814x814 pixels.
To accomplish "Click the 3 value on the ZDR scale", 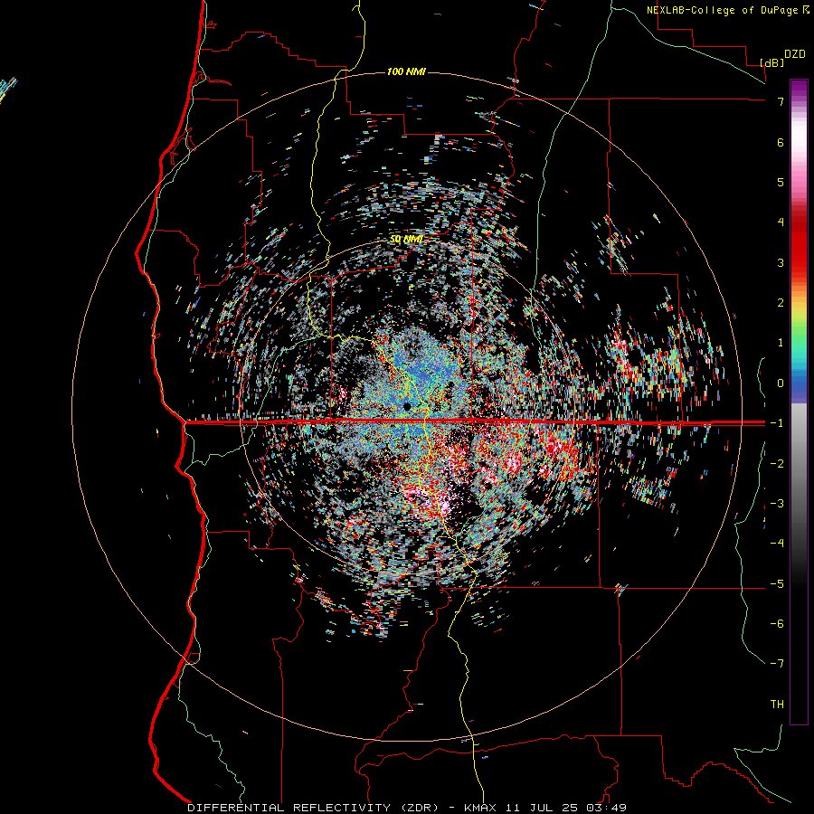I will tap(781, 262).
